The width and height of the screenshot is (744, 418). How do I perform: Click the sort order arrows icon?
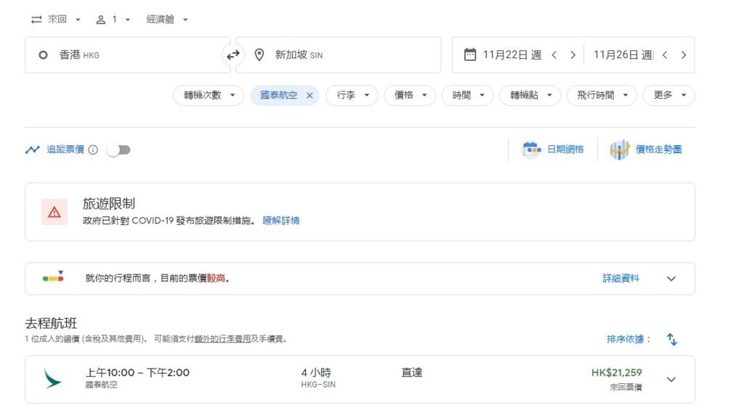tap(672, 340)
